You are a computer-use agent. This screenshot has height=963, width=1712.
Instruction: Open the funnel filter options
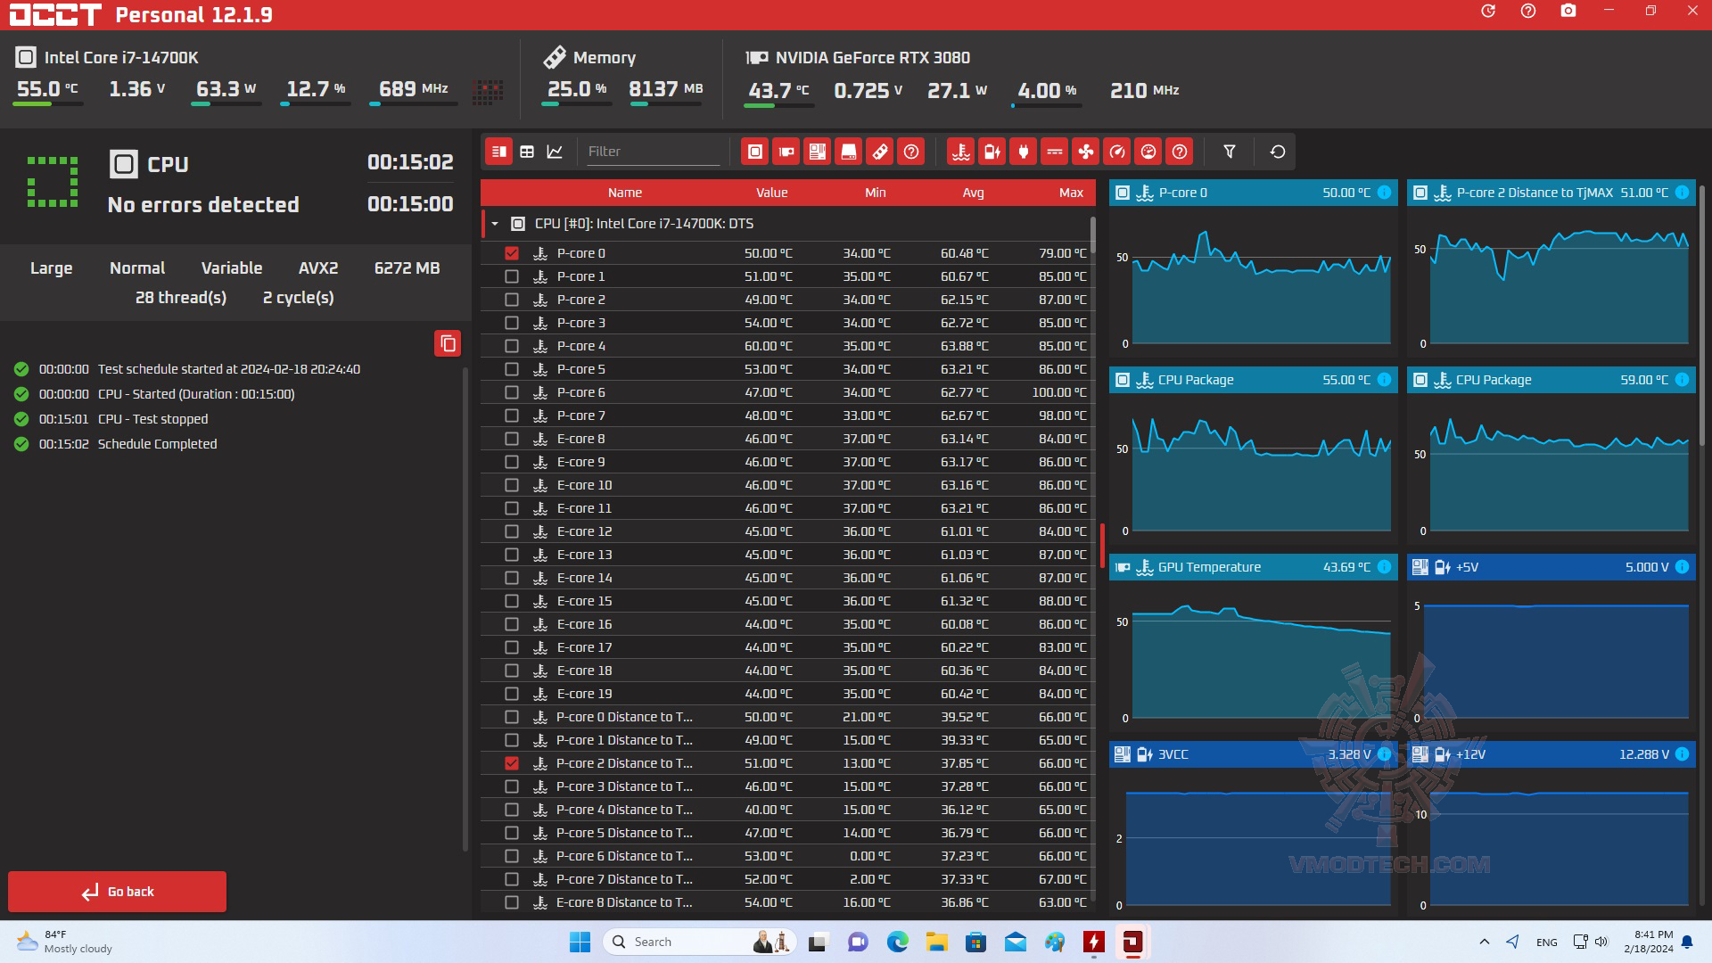(1229, 152)
